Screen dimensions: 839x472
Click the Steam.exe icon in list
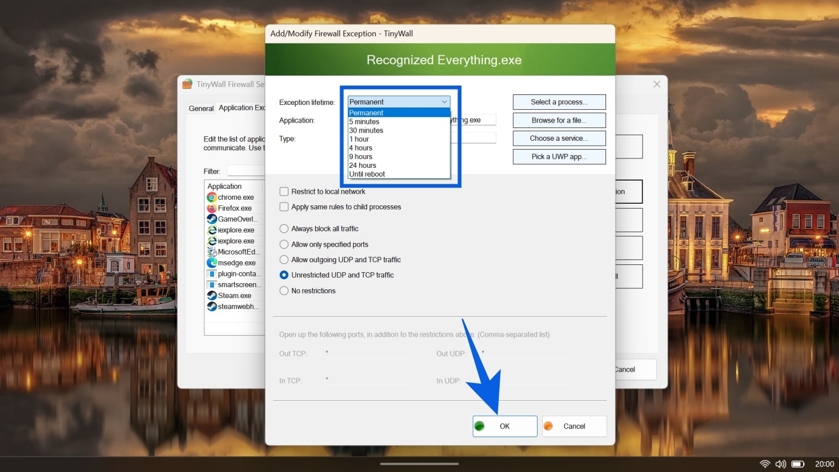click(212, 295)
